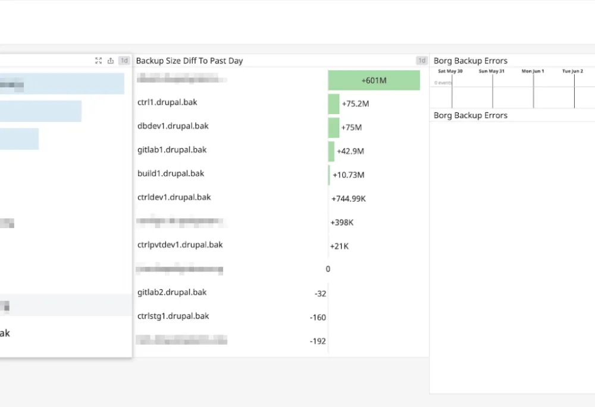The image size is (595, 407).
Task: Click the gitlab1.drupal.bak label
Action: [x=171, y=150]
